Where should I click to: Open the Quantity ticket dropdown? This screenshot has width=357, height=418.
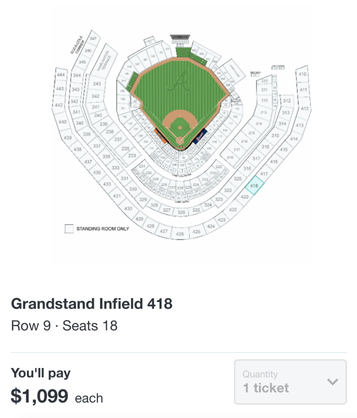(290, 382)
